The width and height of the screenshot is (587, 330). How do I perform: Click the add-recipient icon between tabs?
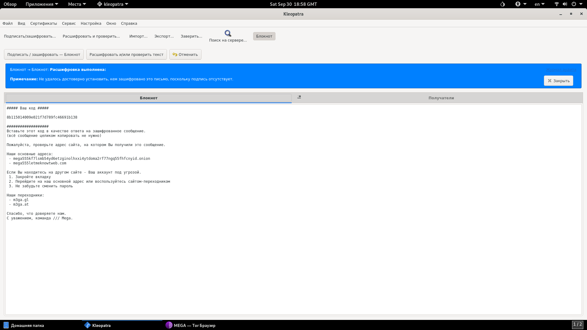[299, 97]
